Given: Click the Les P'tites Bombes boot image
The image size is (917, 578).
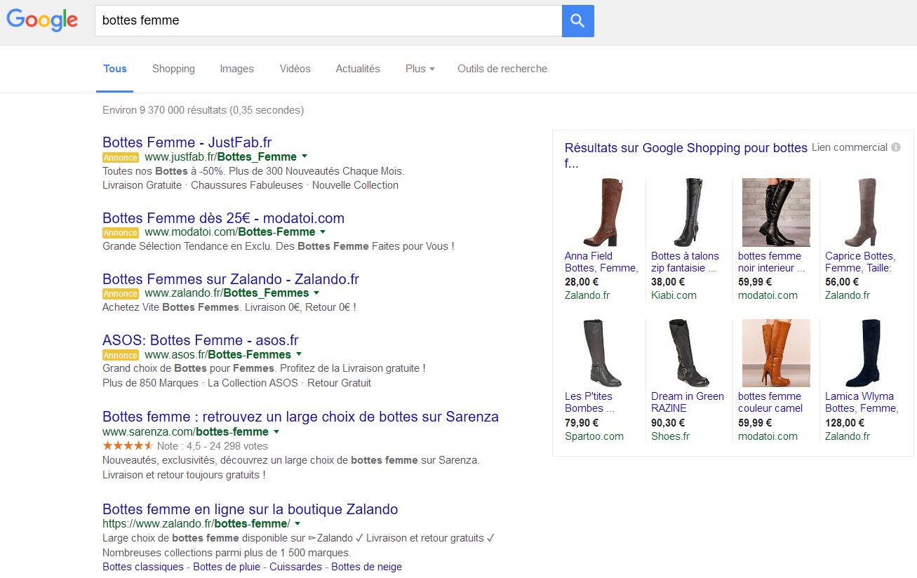Looking at the screenshot, I should pos(603,353).
